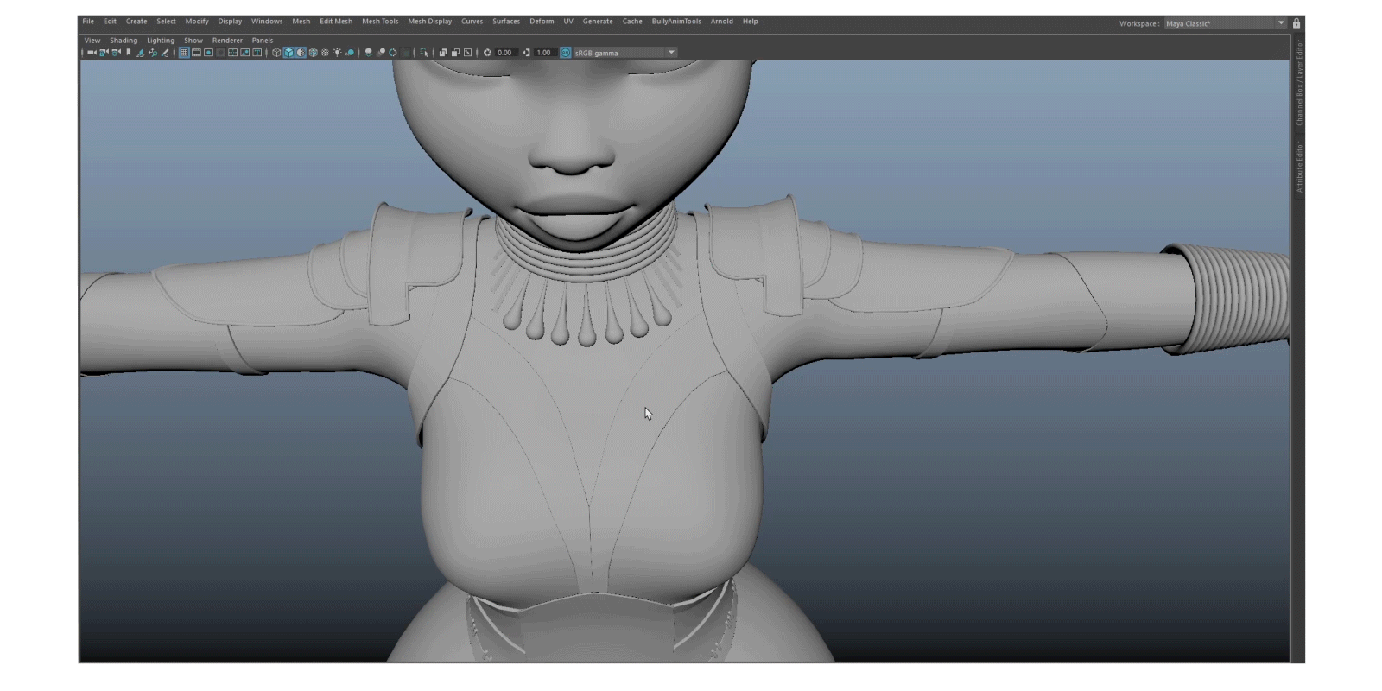This screenshot has width=1382, height=691.
Task: Open the Surfaces menu
Action: tap(506, 22)
